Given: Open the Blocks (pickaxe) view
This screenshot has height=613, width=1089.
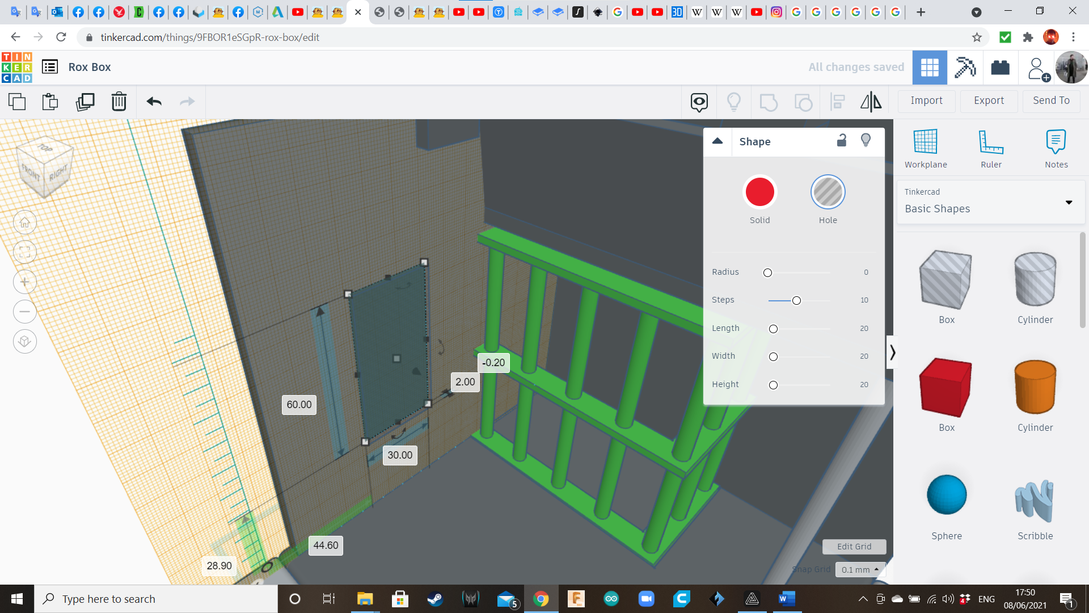Looking at the screenshot, I should tap(965, 67).
